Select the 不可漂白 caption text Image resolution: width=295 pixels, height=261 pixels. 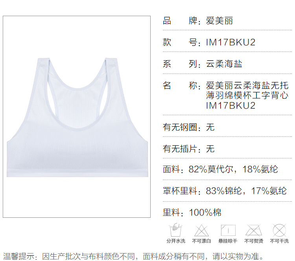(x=201, y=241)
